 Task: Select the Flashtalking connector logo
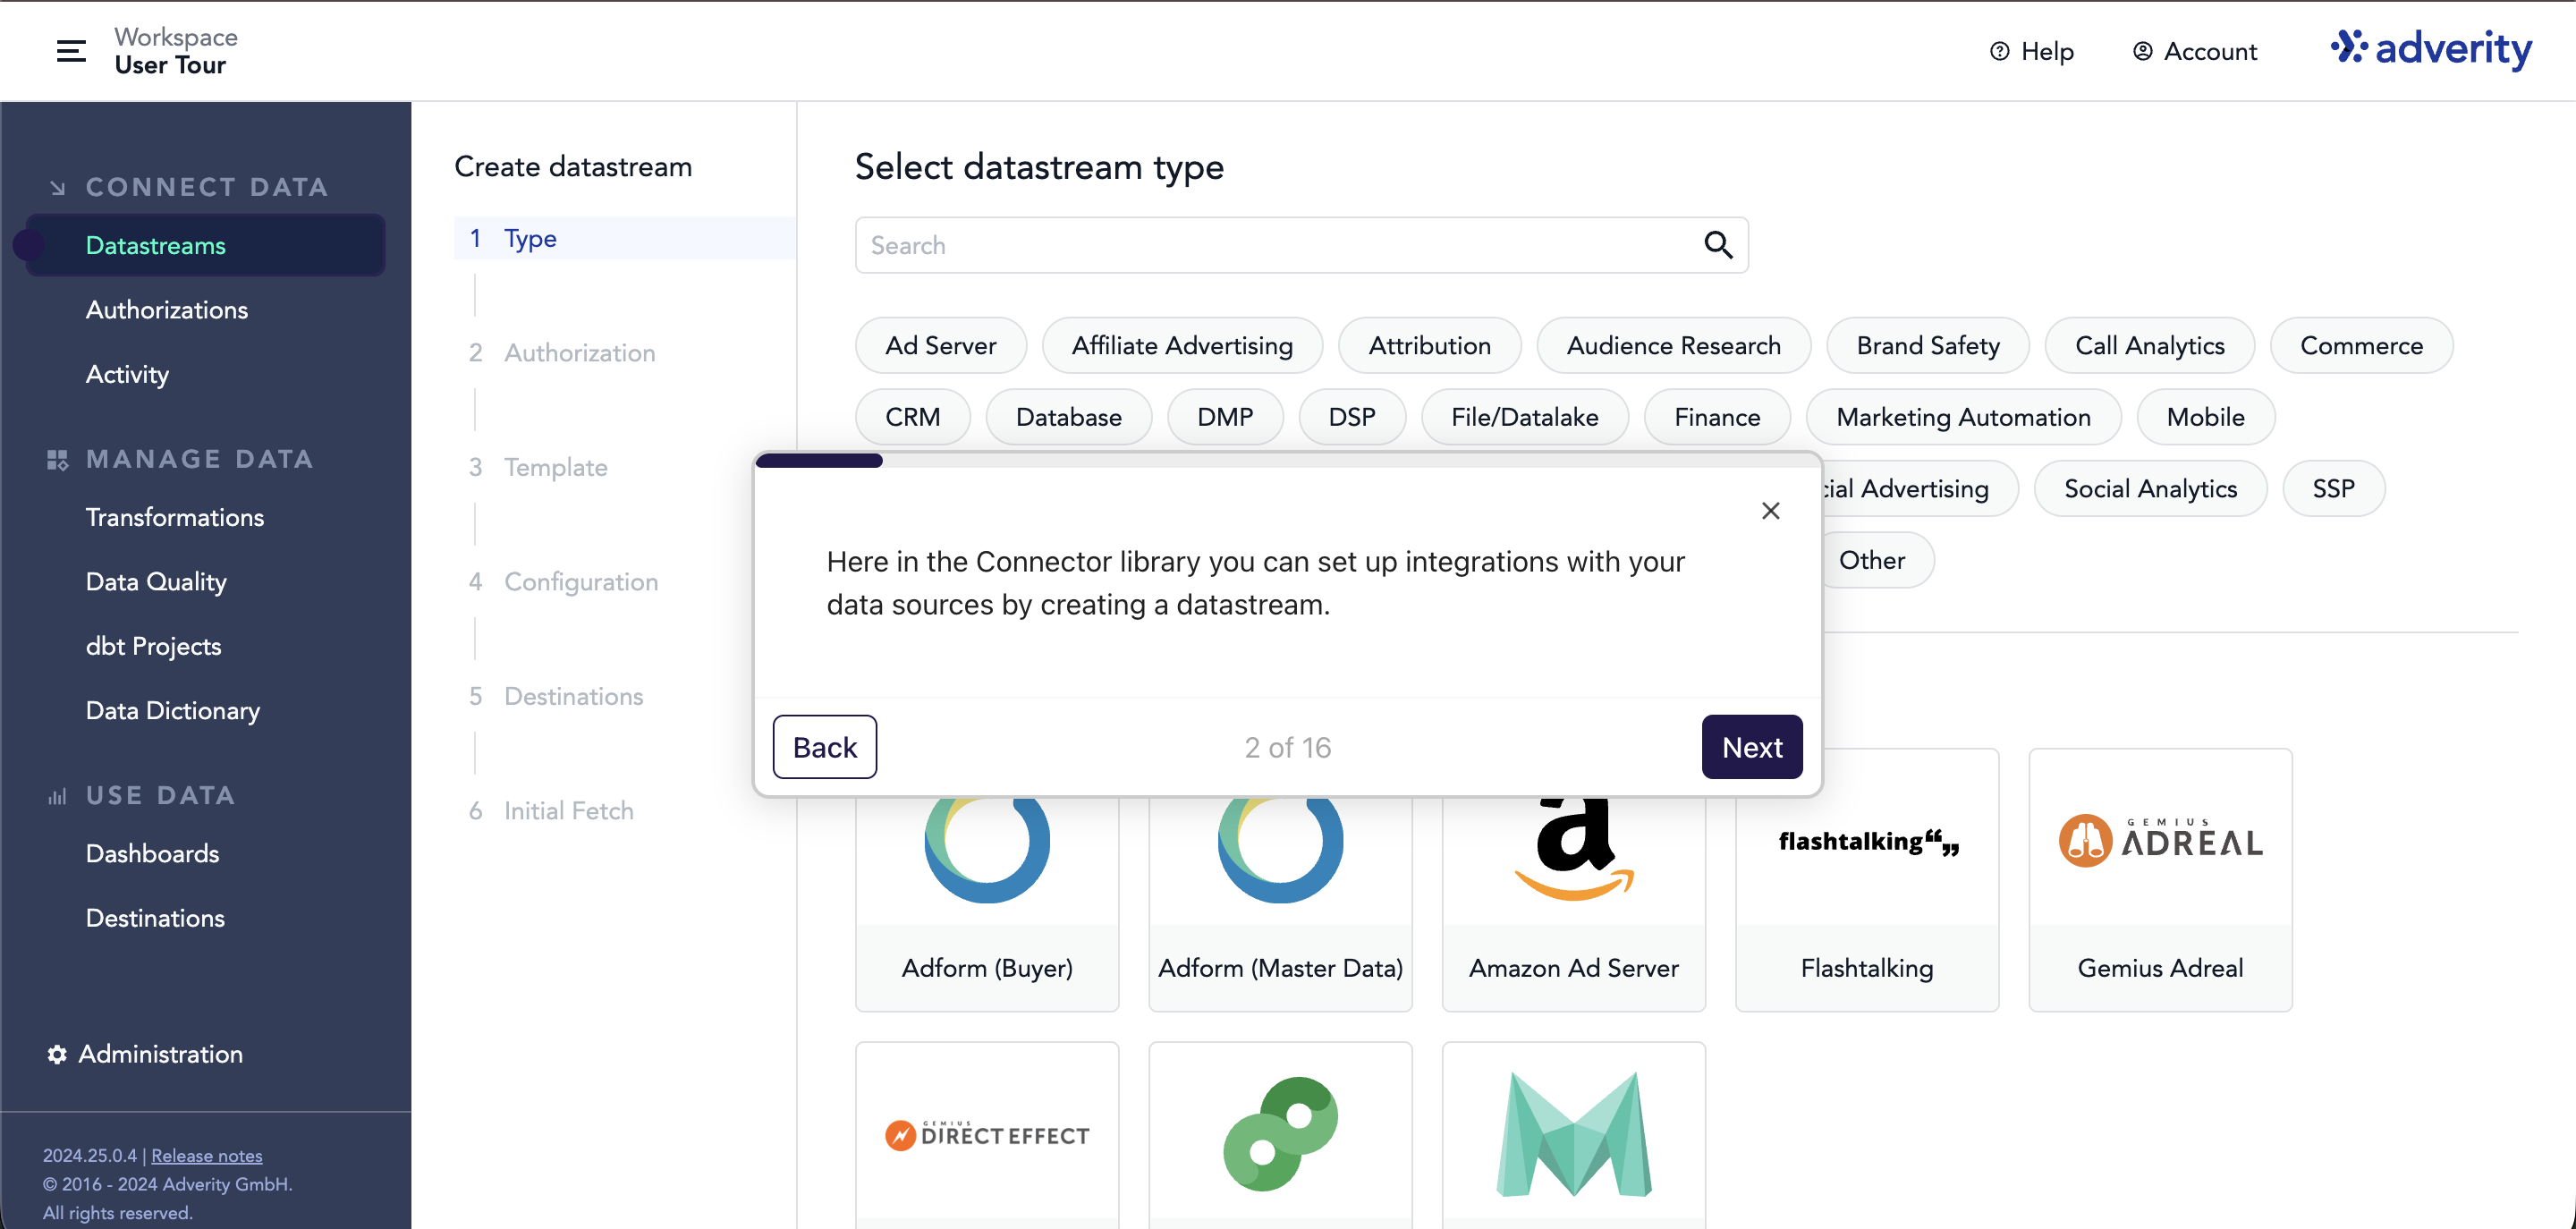[x=1868, y=842]
